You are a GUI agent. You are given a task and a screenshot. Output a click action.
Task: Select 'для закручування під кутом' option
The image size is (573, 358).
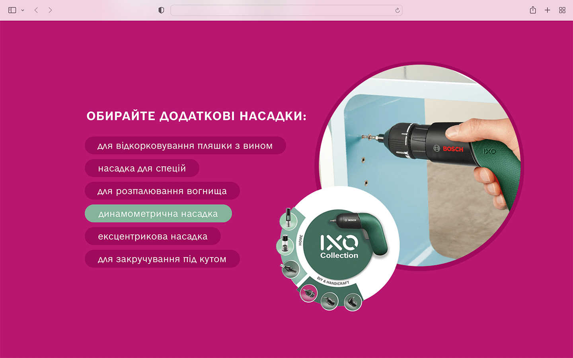(162, 259)
